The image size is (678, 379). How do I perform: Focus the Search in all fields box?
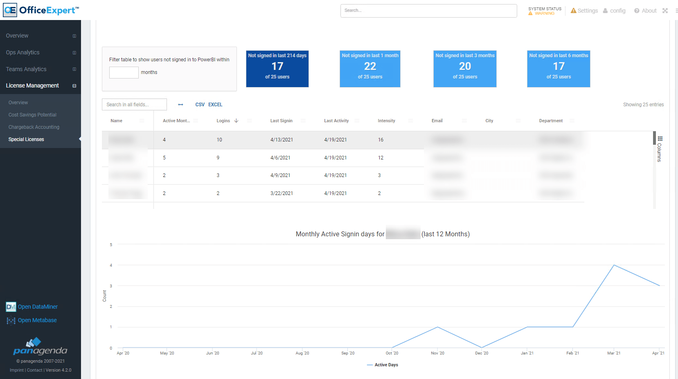(134, 105)
